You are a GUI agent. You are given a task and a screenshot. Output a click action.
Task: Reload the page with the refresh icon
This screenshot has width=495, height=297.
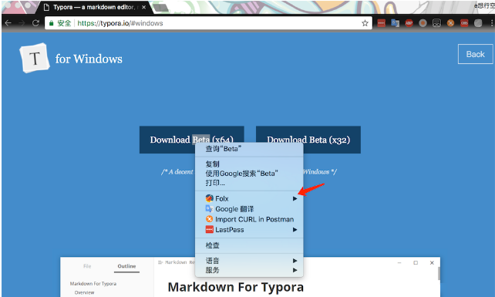[35, 23]
